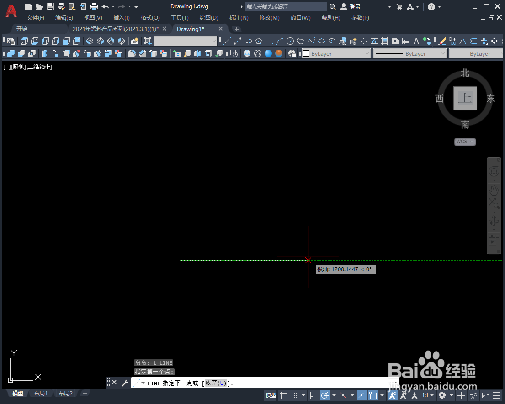Click the 模型 status bar button

tap(271, 395)
